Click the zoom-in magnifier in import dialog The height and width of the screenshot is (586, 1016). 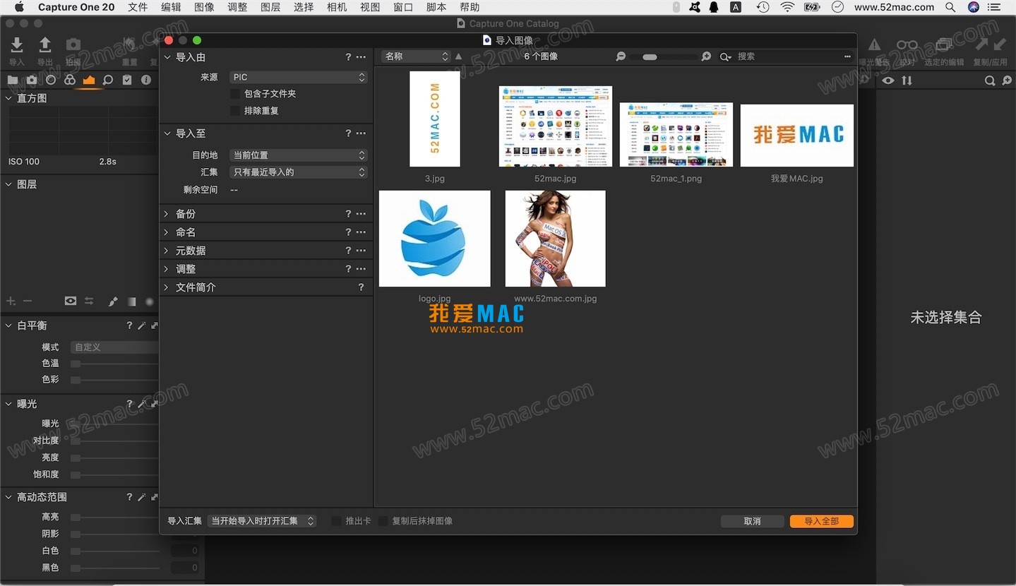click(706, 56)
